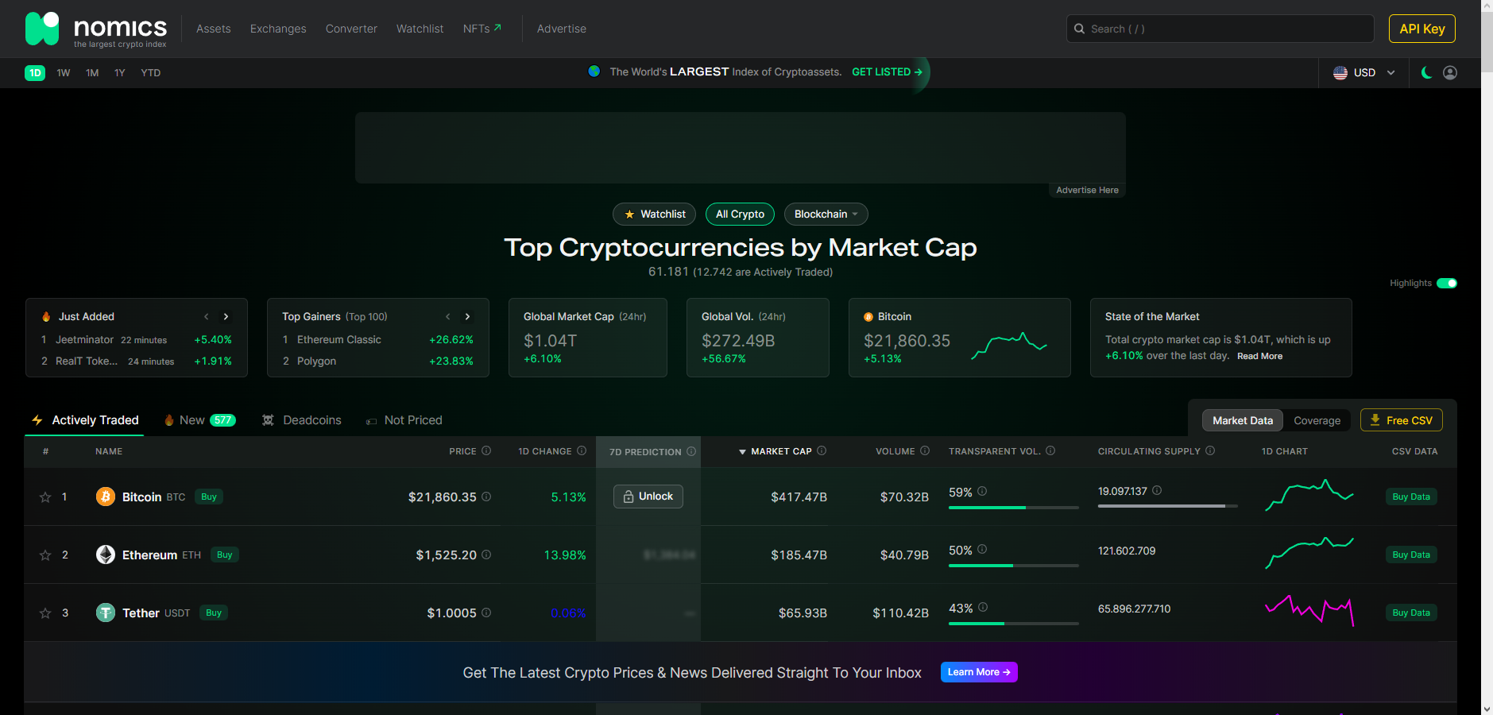The height and width of the screenshot is (715, 1493).
Task: Click Bitcoin circulating supply progress bar
Action: click(1168, 506)
